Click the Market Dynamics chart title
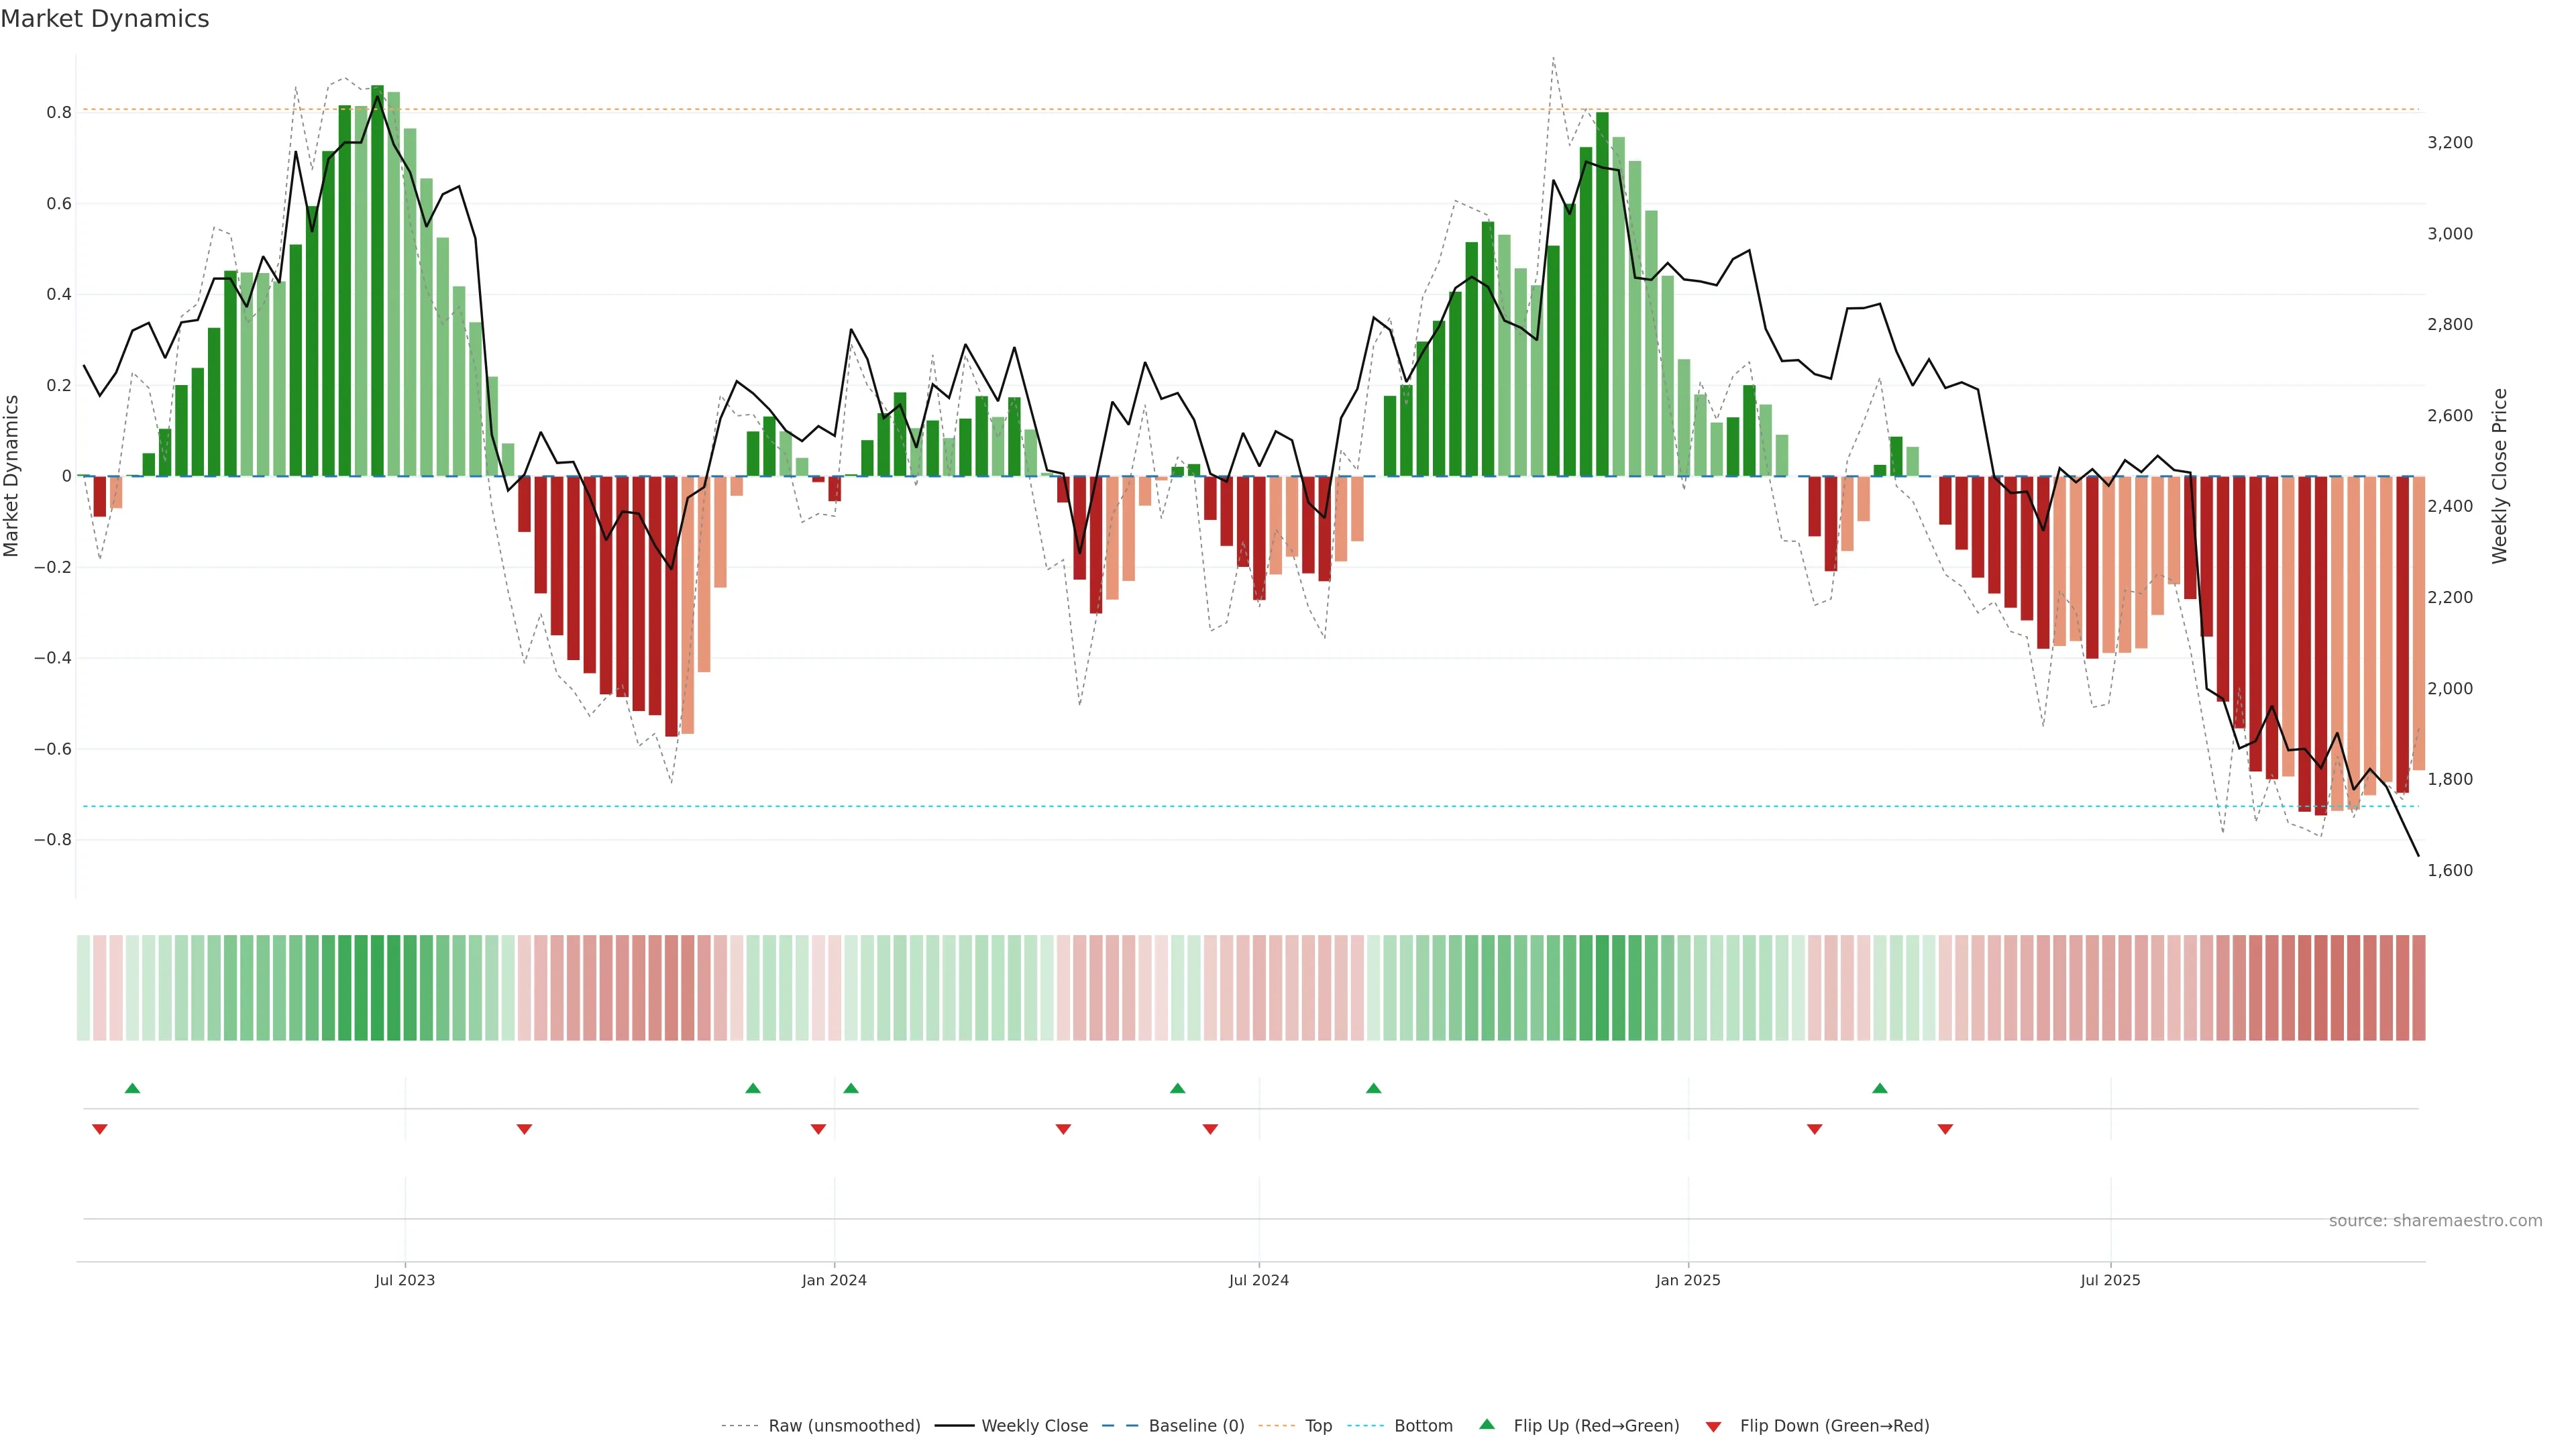This screenshot has width=2576, height=1449. click(x=105, y=19)
